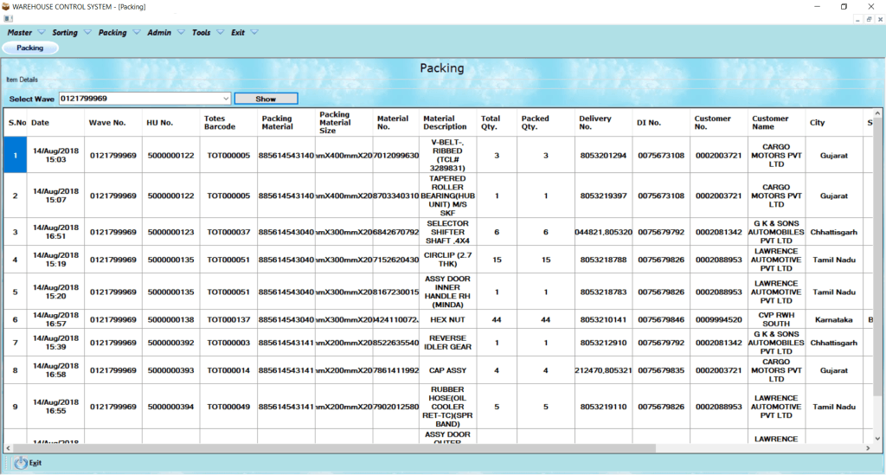Close the inner Packing child window

tap(880, 19)
